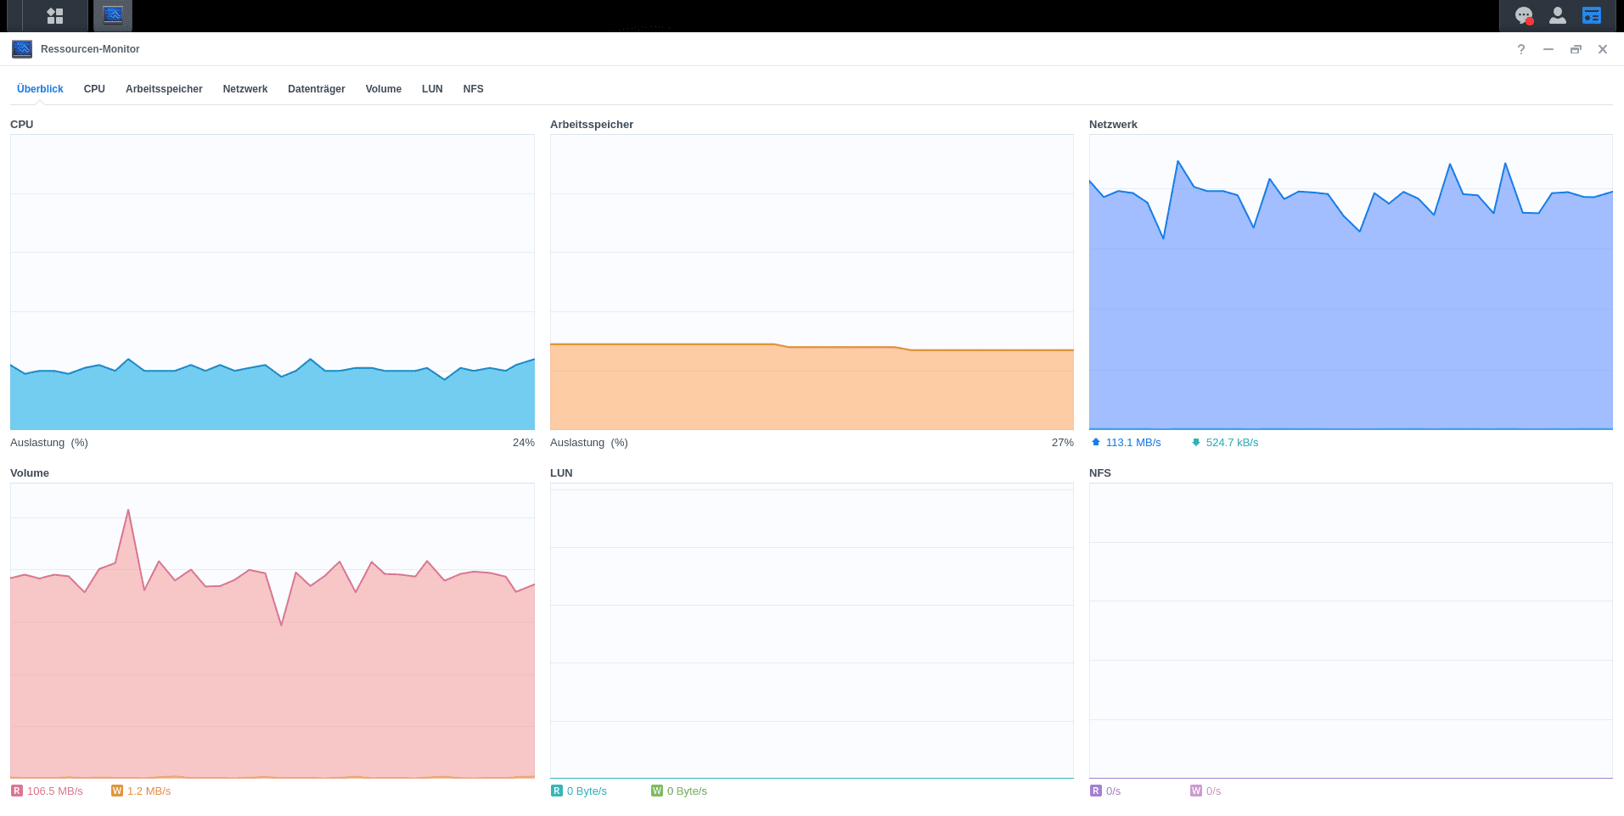Click the 1.2 MB/s write value

click(149, 791)
